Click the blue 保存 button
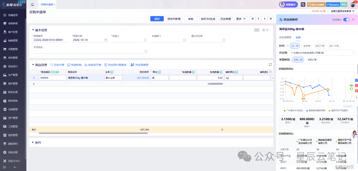 pyautogui.click(x=157, y=19)
